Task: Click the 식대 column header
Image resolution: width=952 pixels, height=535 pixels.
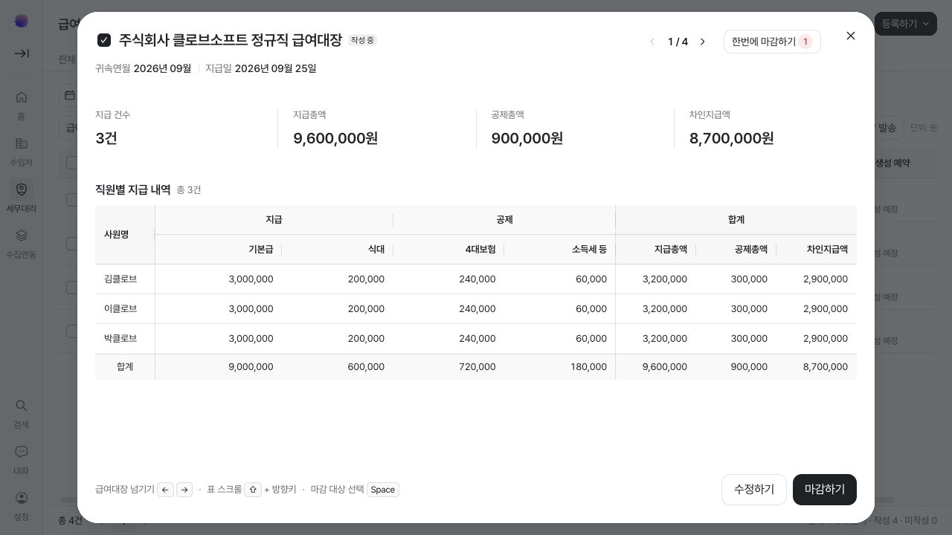Action: pos(337,250)
